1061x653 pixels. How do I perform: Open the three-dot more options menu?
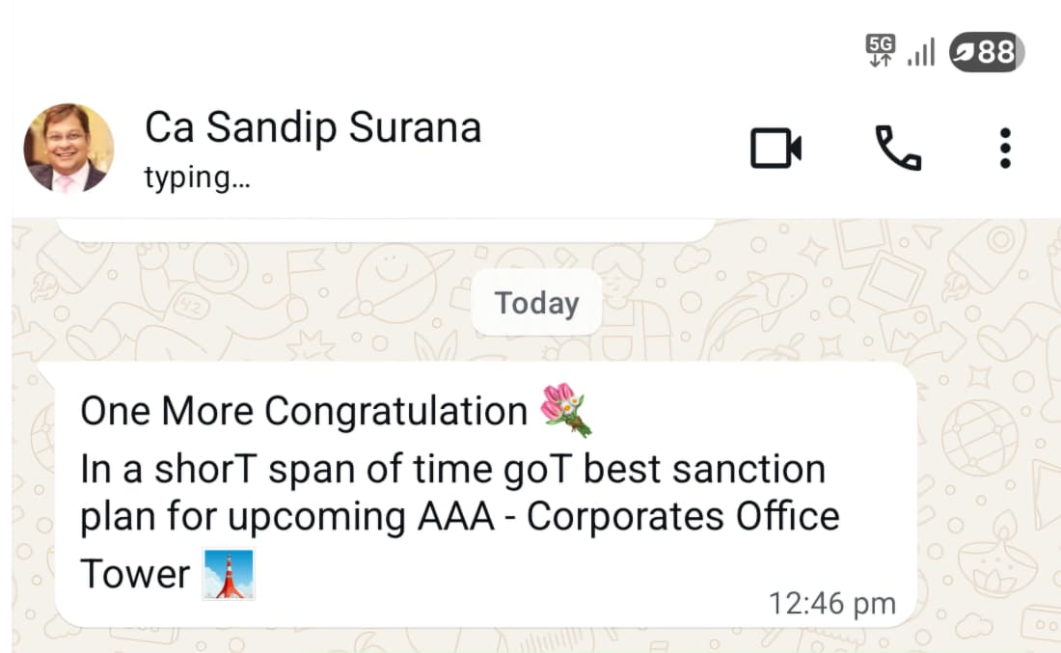1005,149
